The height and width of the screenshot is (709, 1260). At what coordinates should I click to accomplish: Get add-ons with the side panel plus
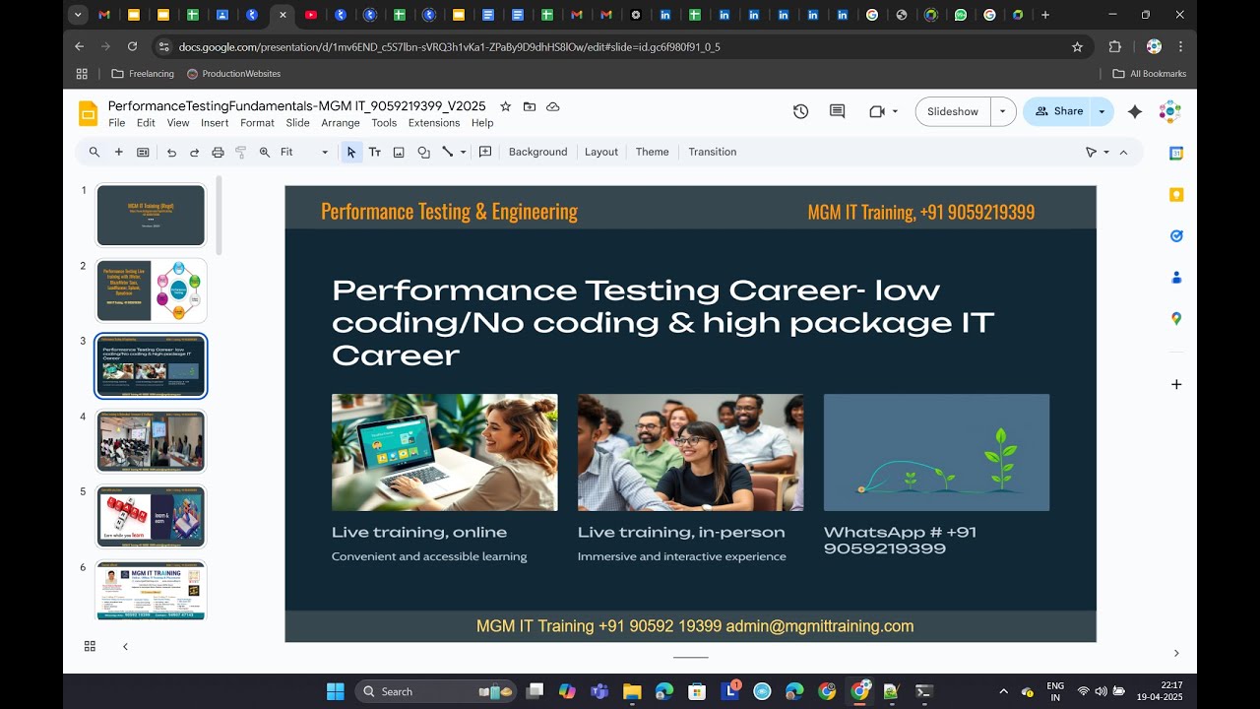(x=1176, y=384)
